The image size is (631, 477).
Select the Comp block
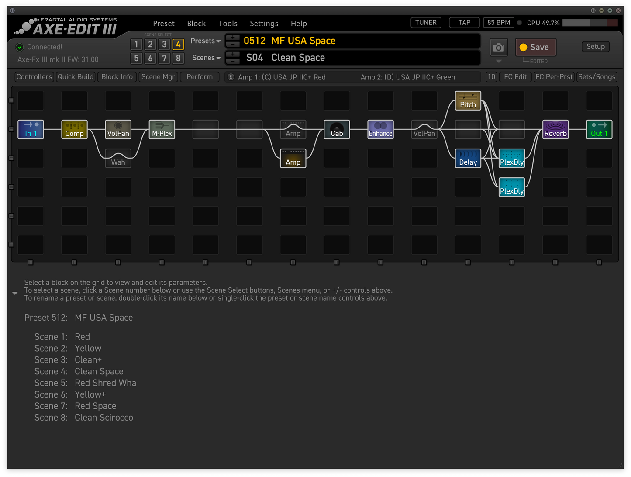click(x=74, y=129)
